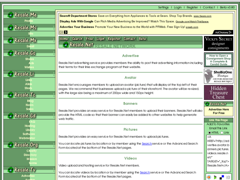Toggle the Resale.Gd section arrow
This screenshot has width=240, height=180.
[x=54, y=116]
